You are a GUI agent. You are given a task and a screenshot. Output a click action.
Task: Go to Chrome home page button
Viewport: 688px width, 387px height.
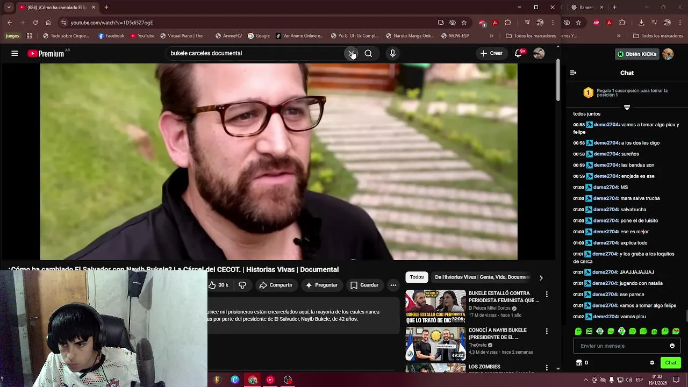pos(48,23)
